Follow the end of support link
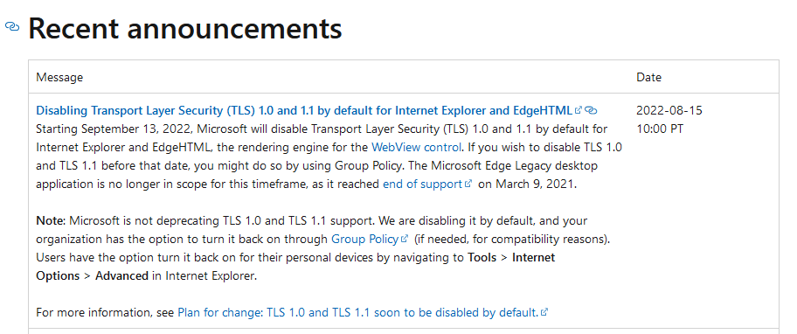797x334 pixels. click(x=422, y=184)
